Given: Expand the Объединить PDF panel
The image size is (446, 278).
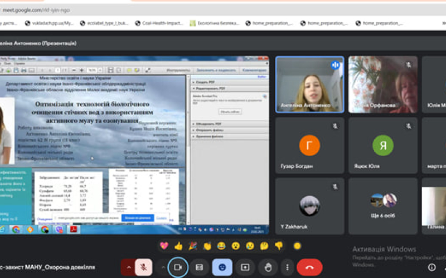Looking at the screenshot, I should [x=229, y=124].
